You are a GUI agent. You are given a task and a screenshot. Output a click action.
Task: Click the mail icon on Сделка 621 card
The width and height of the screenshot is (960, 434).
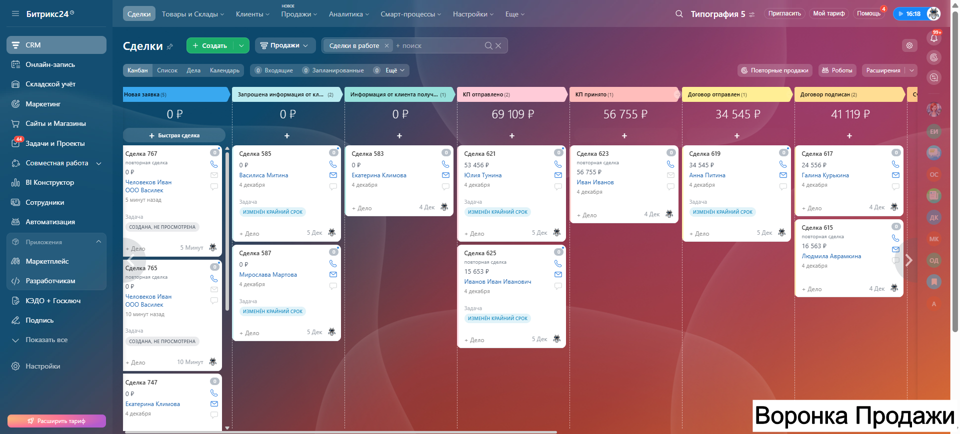click(x=558, y=175)
